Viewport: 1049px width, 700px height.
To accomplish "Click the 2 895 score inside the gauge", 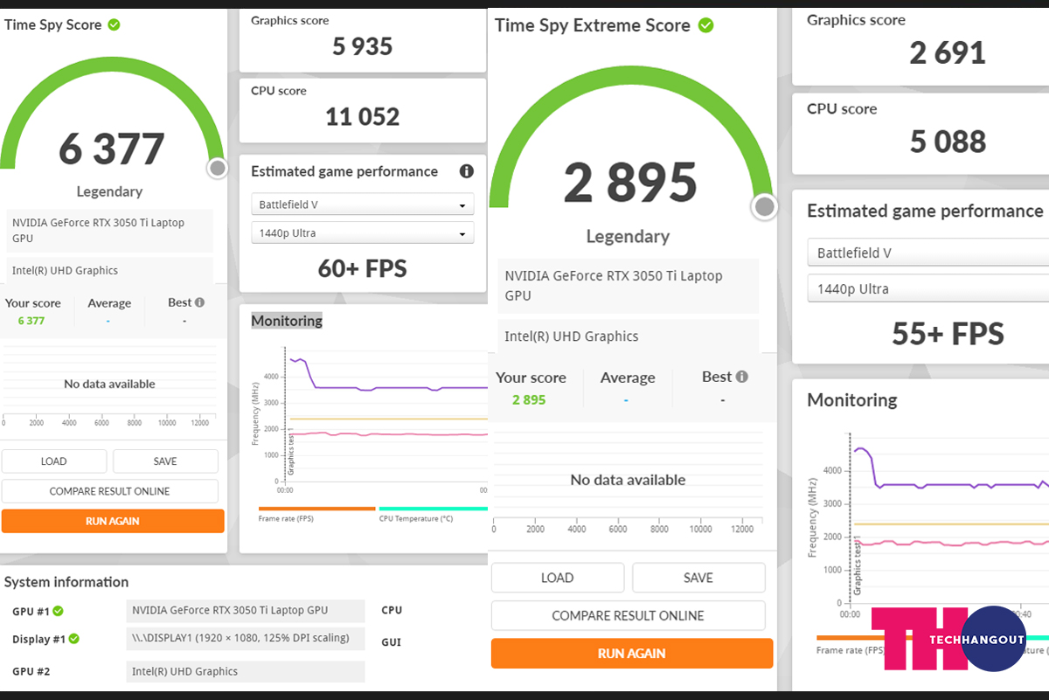I will click(630, 183).
